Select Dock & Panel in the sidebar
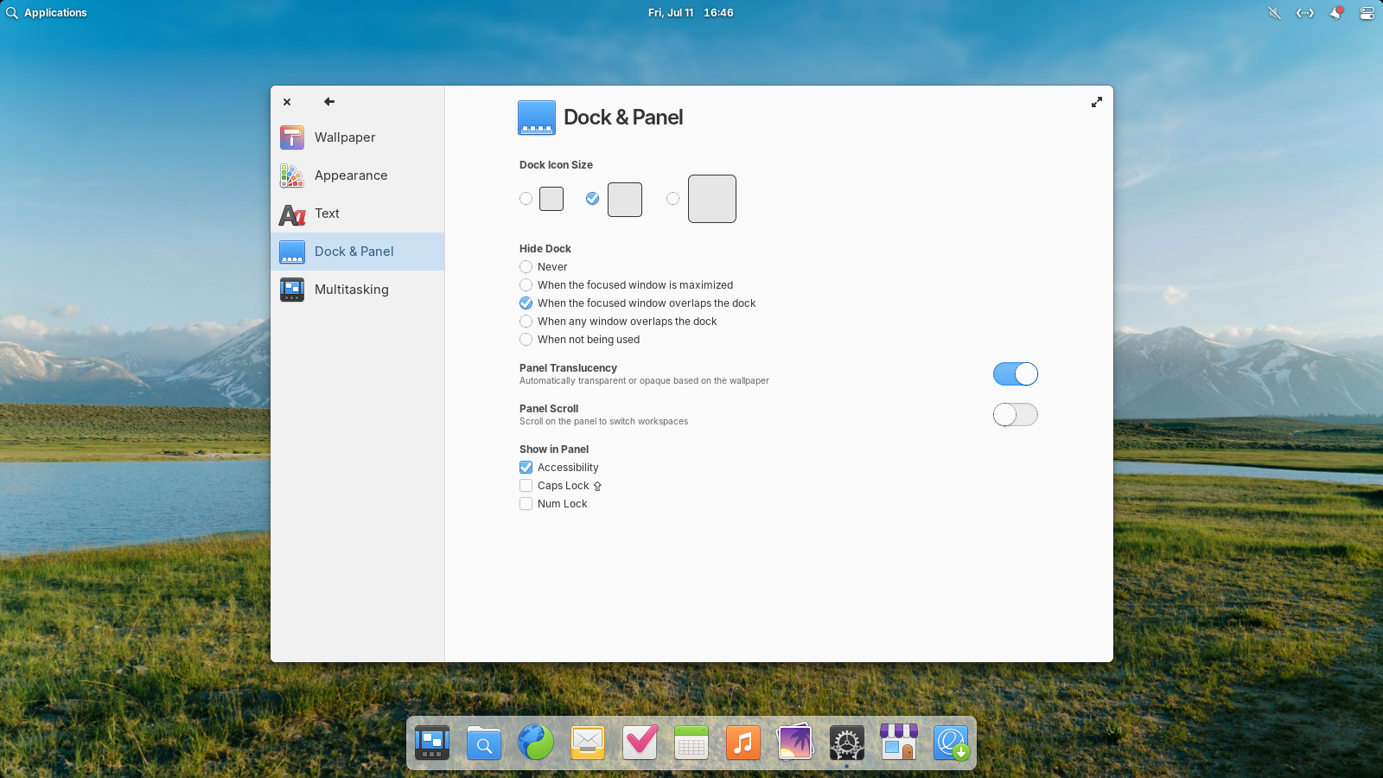1383x778 pixels. [357, 252]
